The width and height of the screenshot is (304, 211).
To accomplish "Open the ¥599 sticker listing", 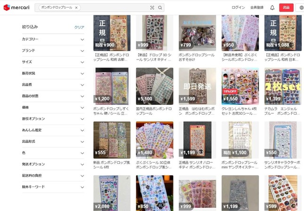I will [283, 193].
